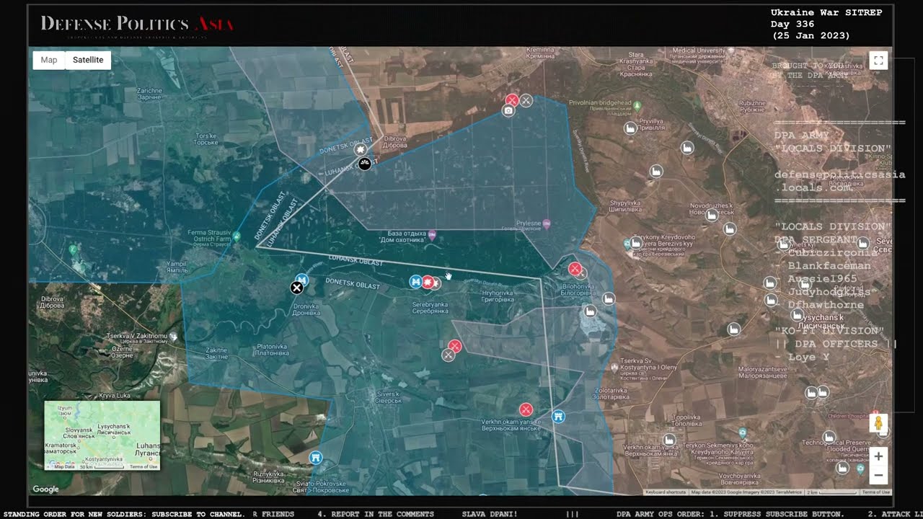Click factory marker above Verkhn'okam'yanka label
Image resolution: width=923 pixels, height=519 pixels.
pyautogui.click(x=670, y=440)
